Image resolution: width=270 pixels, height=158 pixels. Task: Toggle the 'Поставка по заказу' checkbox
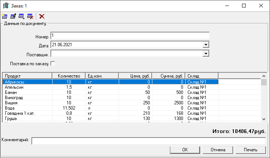(x=53, y=63)
